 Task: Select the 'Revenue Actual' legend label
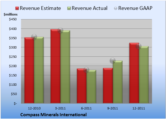pyautogui.click(x=89, y=8)
